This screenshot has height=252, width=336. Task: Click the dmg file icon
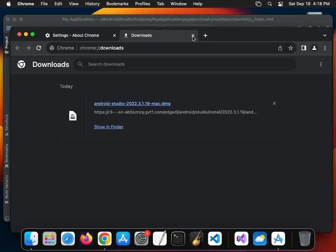(73, 116)
